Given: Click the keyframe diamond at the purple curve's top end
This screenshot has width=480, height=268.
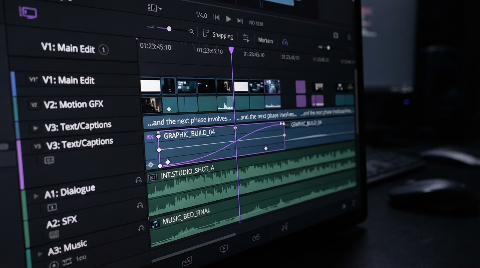Looking at the screenshot, I should 282,124.
